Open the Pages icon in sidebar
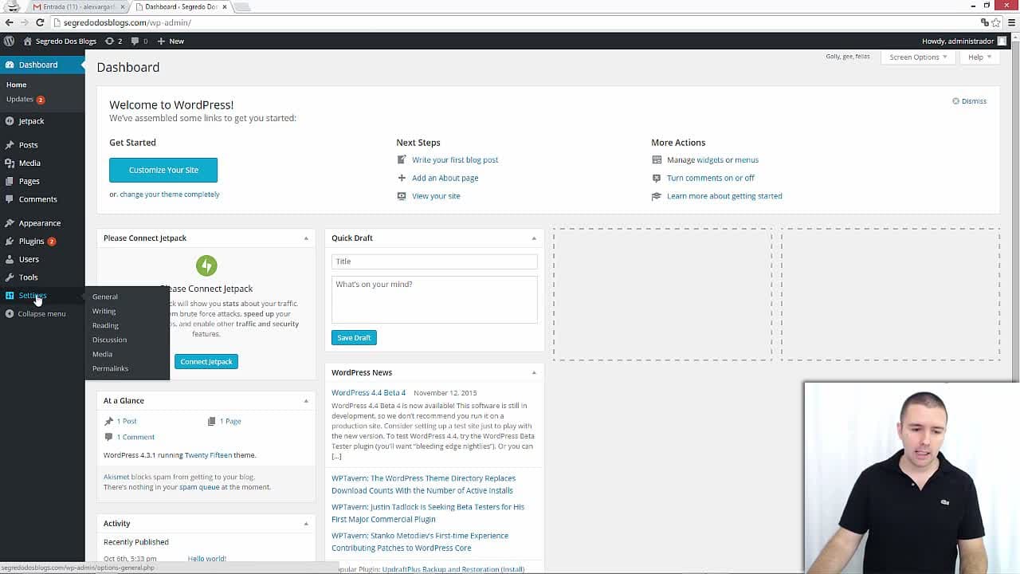The height and width of the screenshot is (574, 1020). (10, 181)
